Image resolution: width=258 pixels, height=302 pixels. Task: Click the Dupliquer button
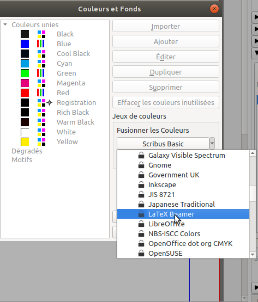tap(166, 72)
